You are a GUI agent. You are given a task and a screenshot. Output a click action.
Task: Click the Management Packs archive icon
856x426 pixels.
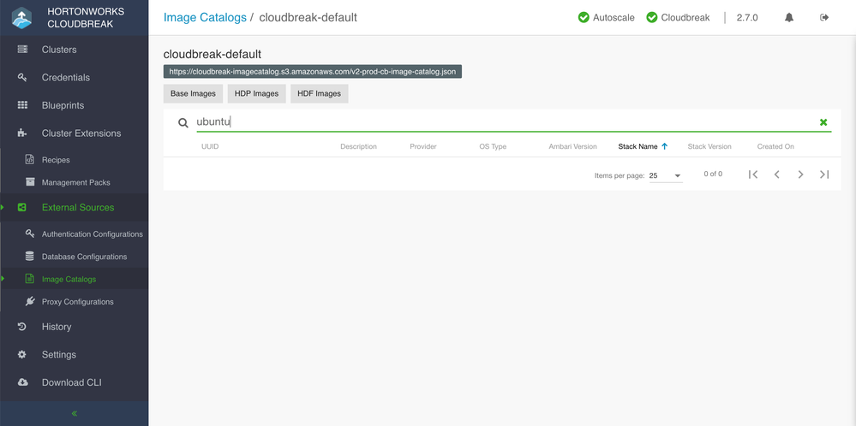pos(30,182)
